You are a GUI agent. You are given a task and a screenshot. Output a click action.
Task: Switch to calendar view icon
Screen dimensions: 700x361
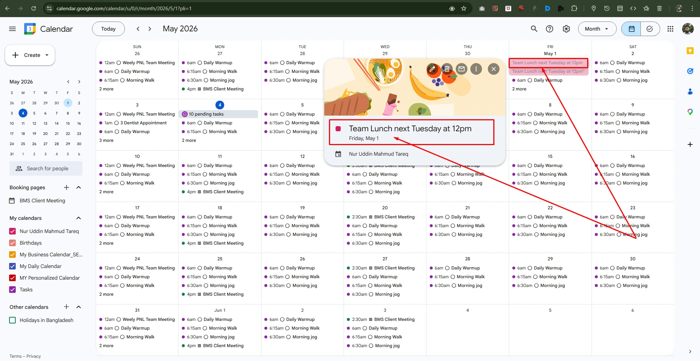631,29
